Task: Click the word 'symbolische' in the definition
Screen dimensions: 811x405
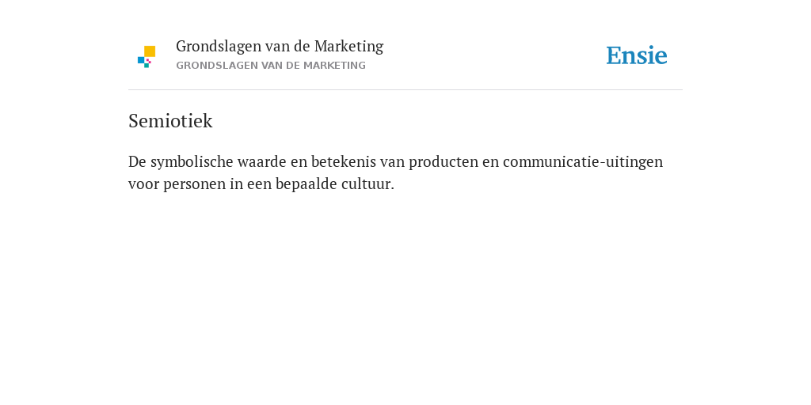Action: coord(192,162)
